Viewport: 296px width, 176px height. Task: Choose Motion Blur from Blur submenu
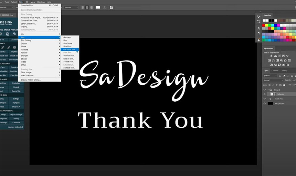point(70,55)
